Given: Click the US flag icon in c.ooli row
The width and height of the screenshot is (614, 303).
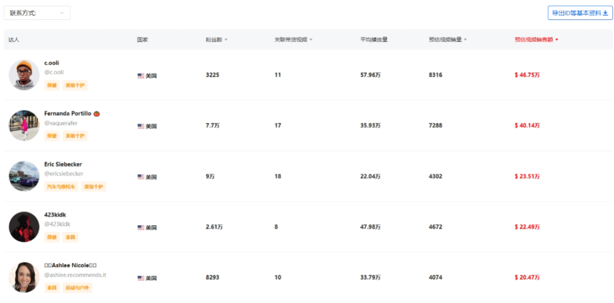Looking at the screenshot, I should coord(140,76).
